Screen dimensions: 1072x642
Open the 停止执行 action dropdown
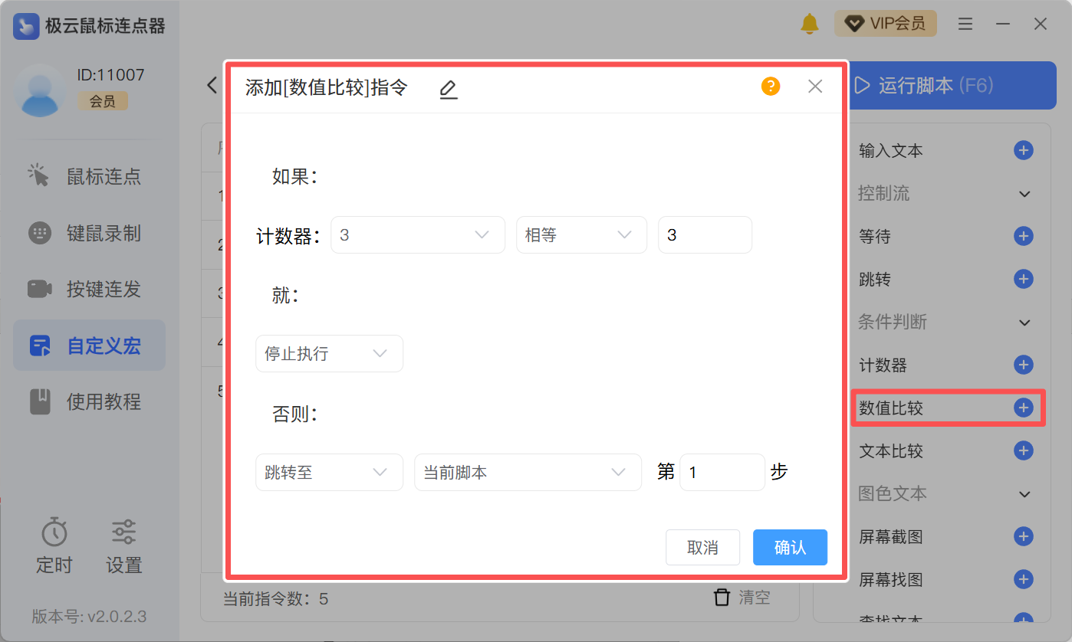tap(329, 354)
